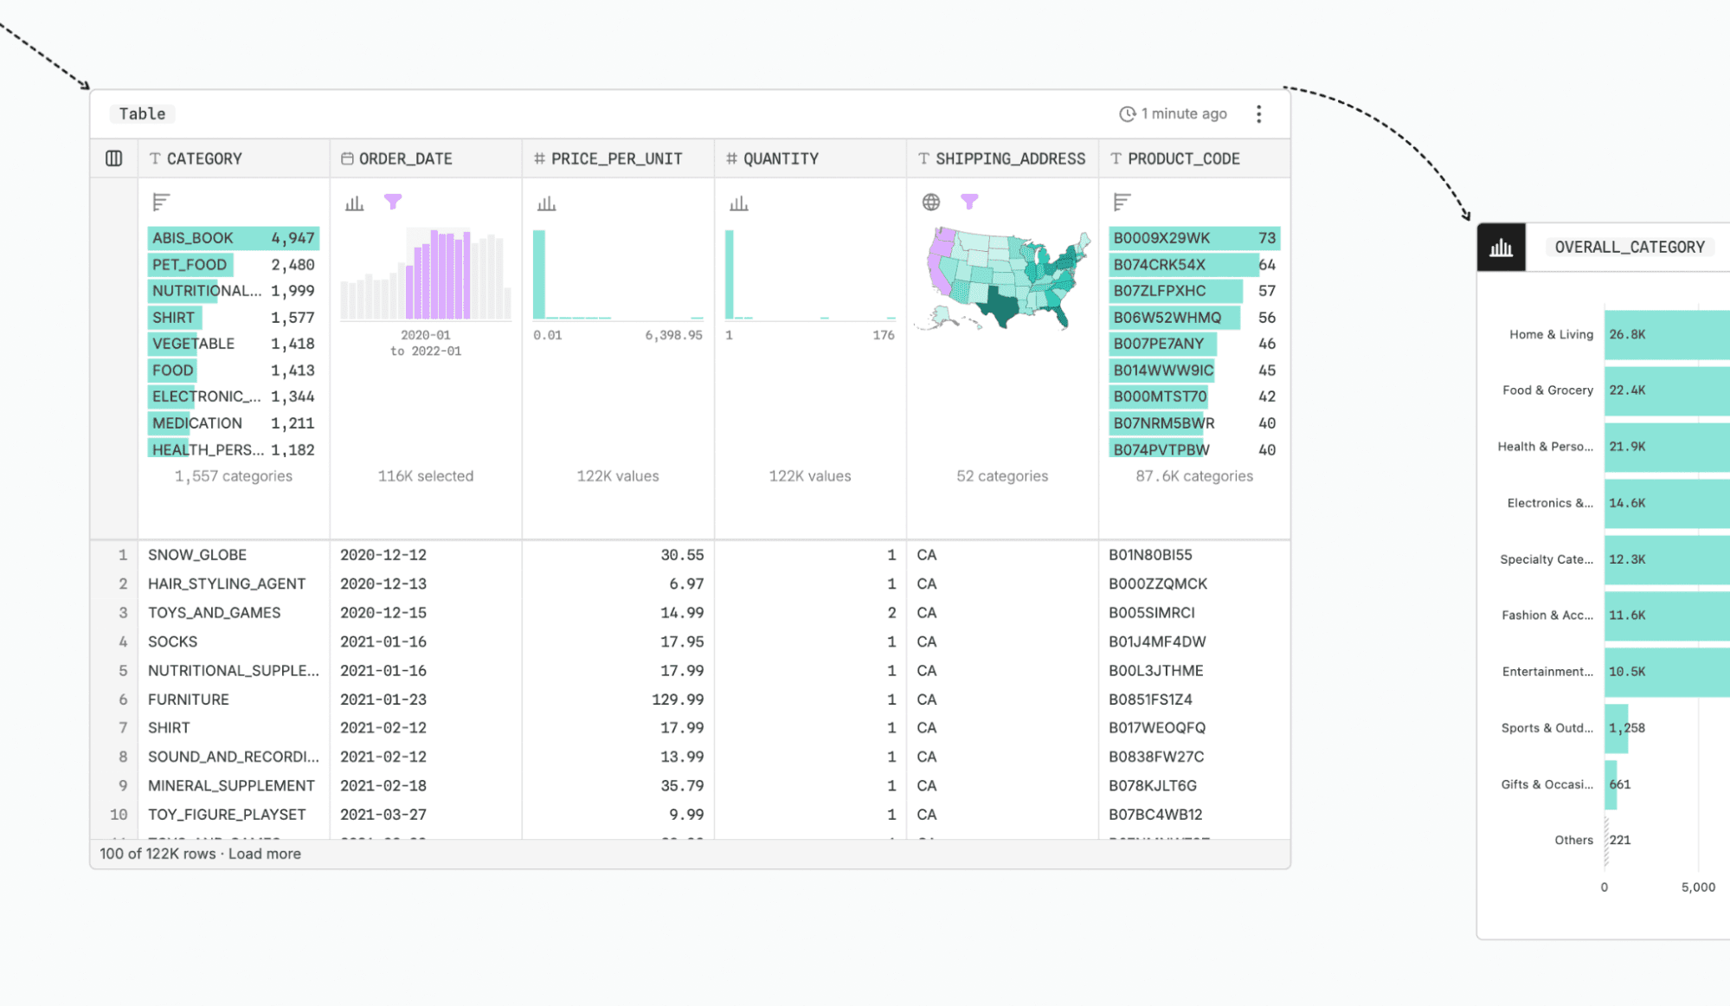Image resolution: width=1730 pixels, height=1006 pixels.
Task: Switch to the Table tab
Action: [x=141, y=113]
